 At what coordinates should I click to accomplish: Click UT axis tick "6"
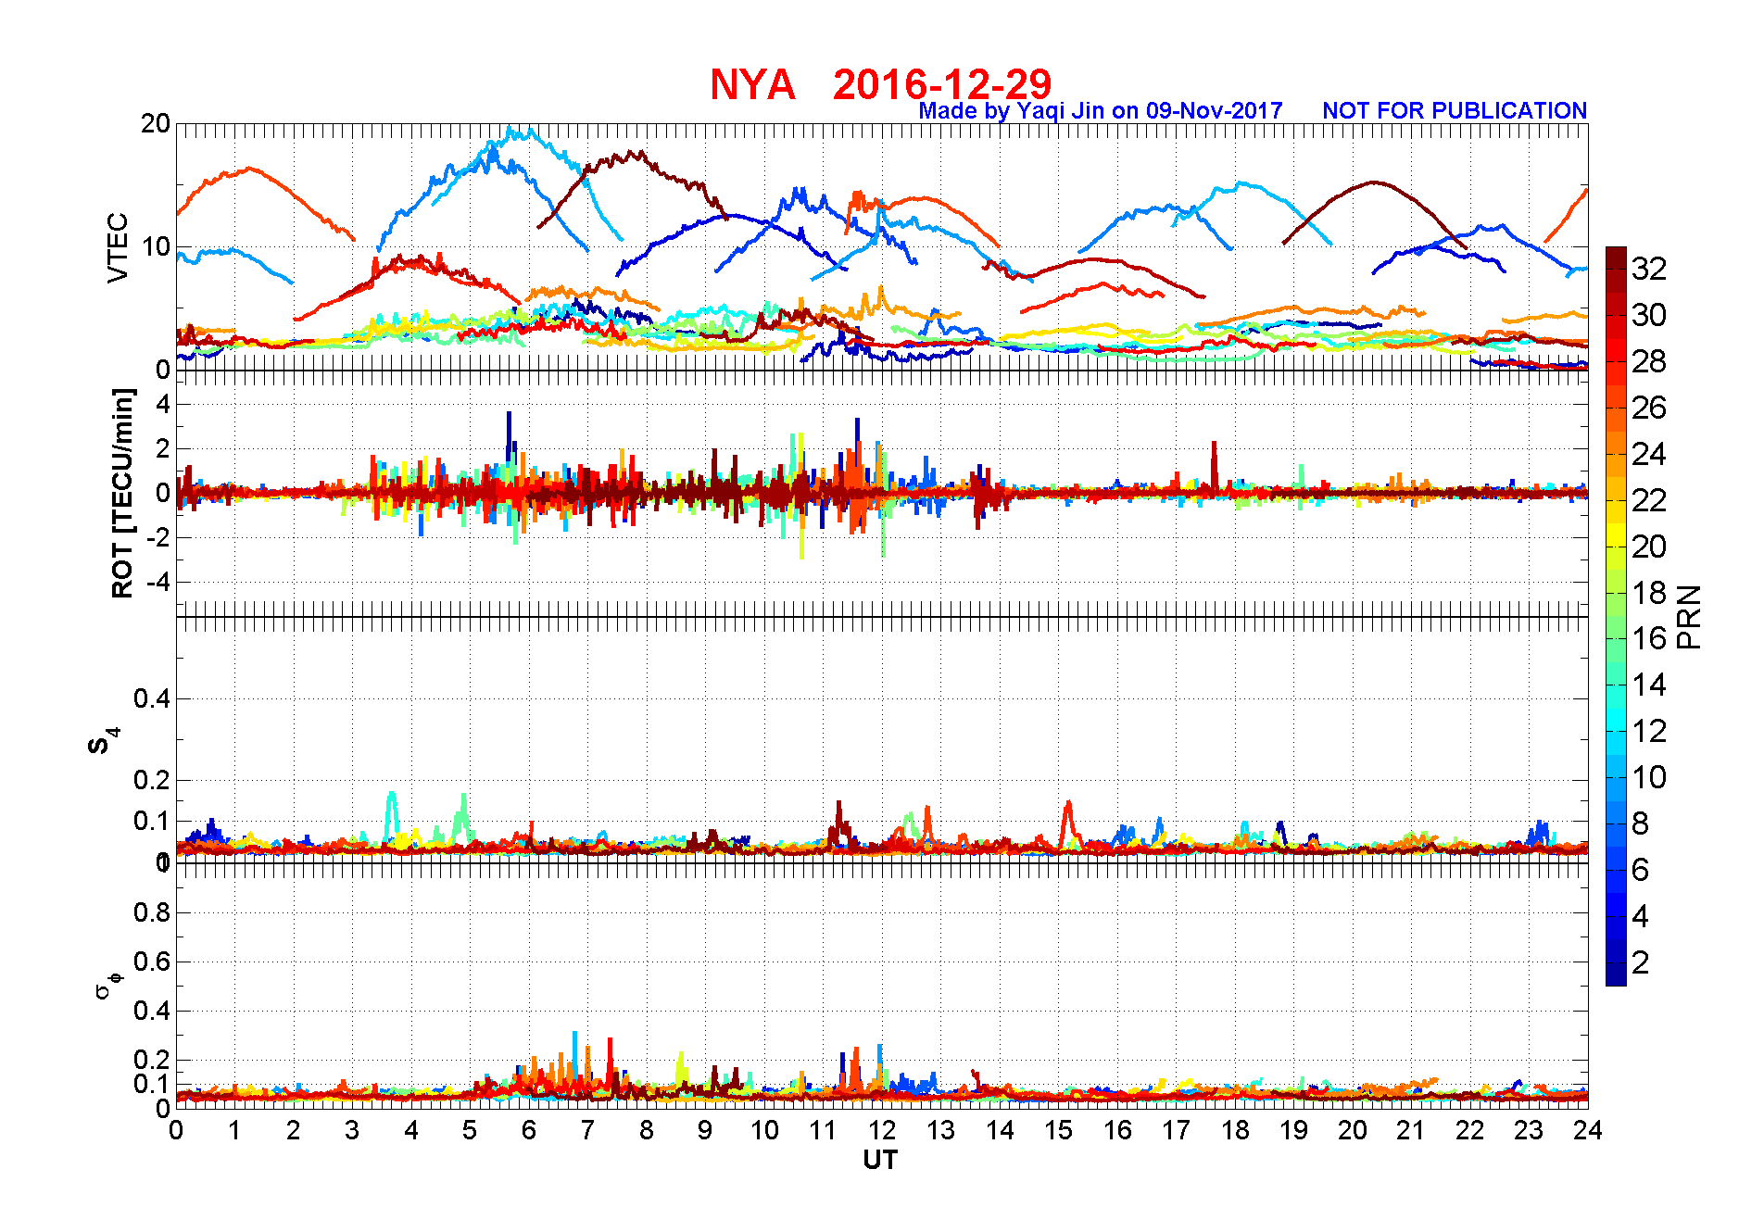point(529,1130)
